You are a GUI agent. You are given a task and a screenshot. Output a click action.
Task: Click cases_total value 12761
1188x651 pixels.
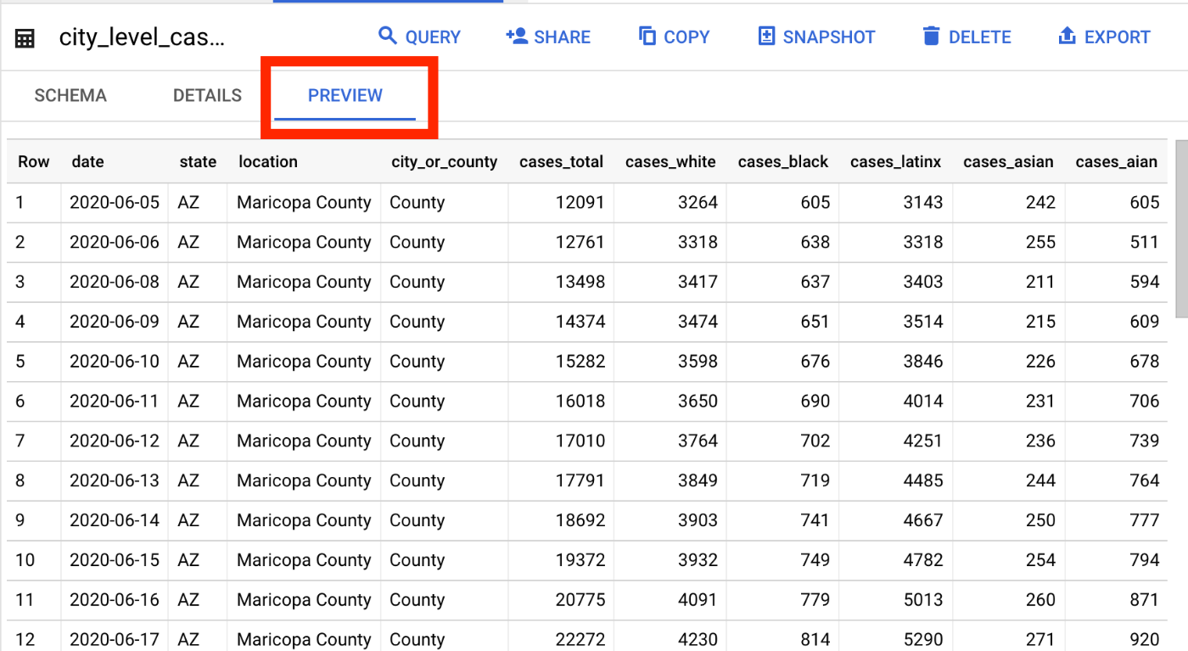(580, 242)
